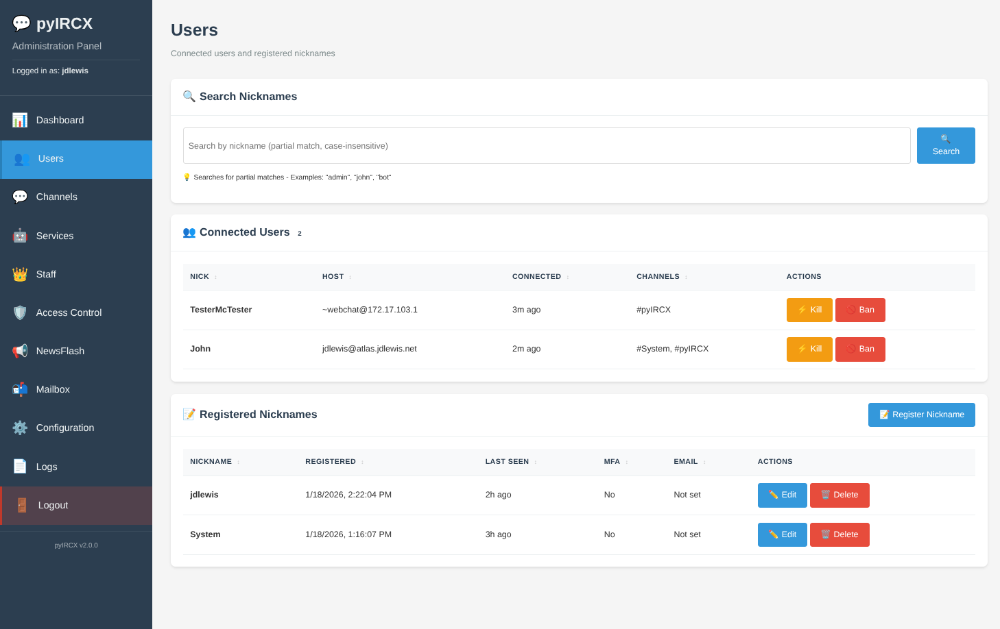Click the Mailbox icon in the sidebar
1000x629 pixels.
tap(19, 388)
